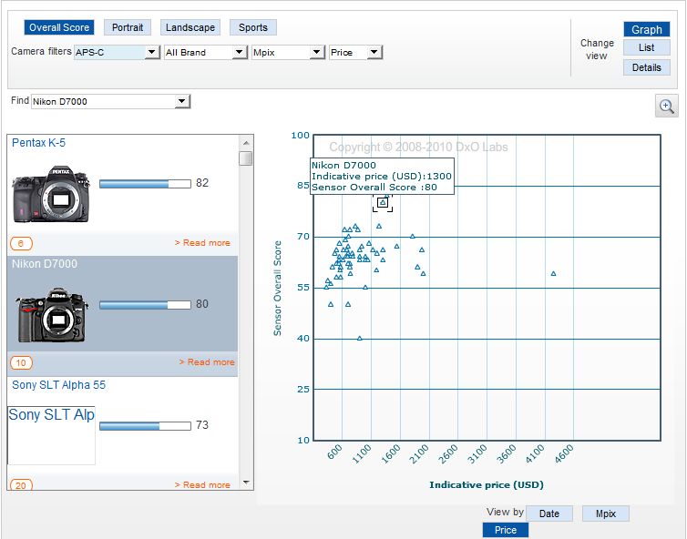
Task: Click the Sony SLT Alpha 55 title
Action: (58, 385)
